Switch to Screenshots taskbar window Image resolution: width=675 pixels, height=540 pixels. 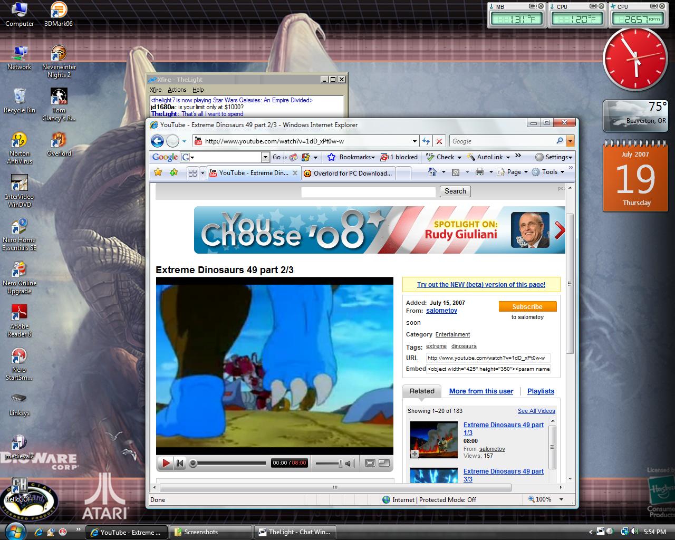pyautogui.click(x=211, y=532)
